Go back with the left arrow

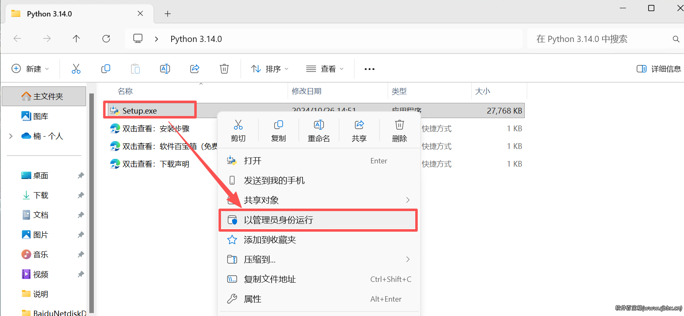(x=17, y=39)
